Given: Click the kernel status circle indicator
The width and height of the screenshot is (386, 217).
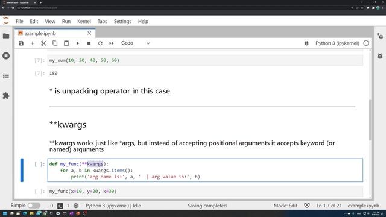Looking at the screenshot, I should [366, 43].
